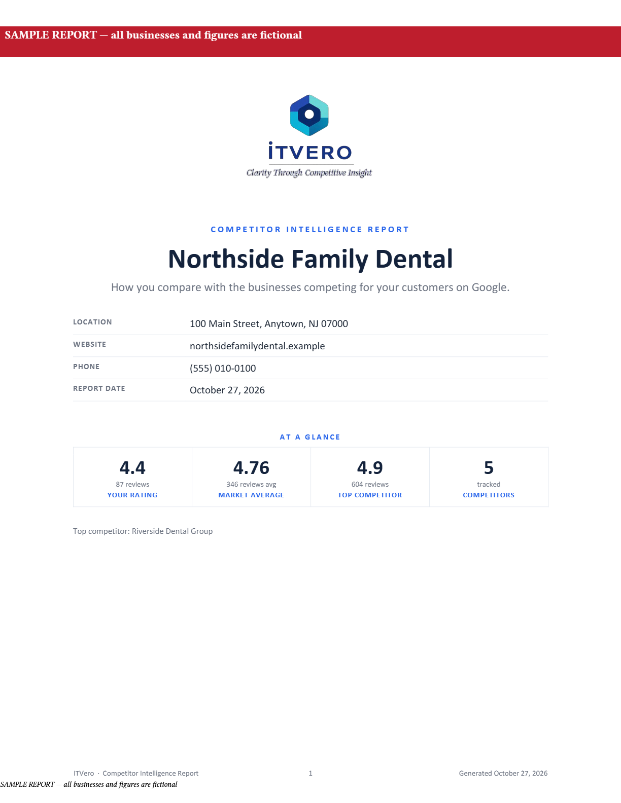621x803 pixels.
Task: Click the 'Northside Family Dental' title
Action: (310, 259)
